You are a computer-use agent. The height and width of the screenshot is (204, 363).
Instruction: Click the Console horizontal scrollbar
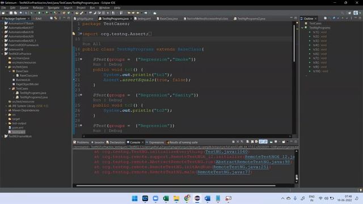pos(176,185)
